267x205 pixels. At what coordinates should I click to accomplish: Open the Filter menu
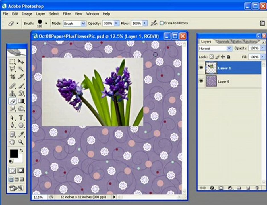coord(67,14)
